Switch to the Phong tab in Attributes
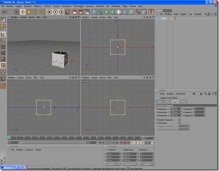The image size is (219, 171). [x=183, y=102]
